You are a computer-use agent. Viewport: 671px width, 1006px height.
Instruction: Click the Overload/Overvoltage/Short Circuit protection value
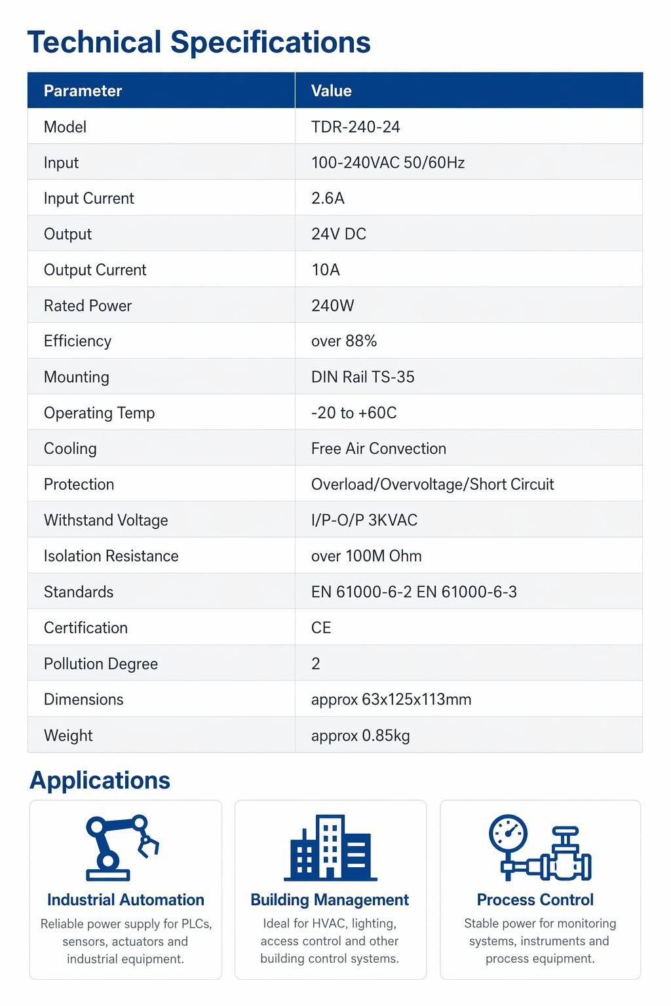pos(432,484)
